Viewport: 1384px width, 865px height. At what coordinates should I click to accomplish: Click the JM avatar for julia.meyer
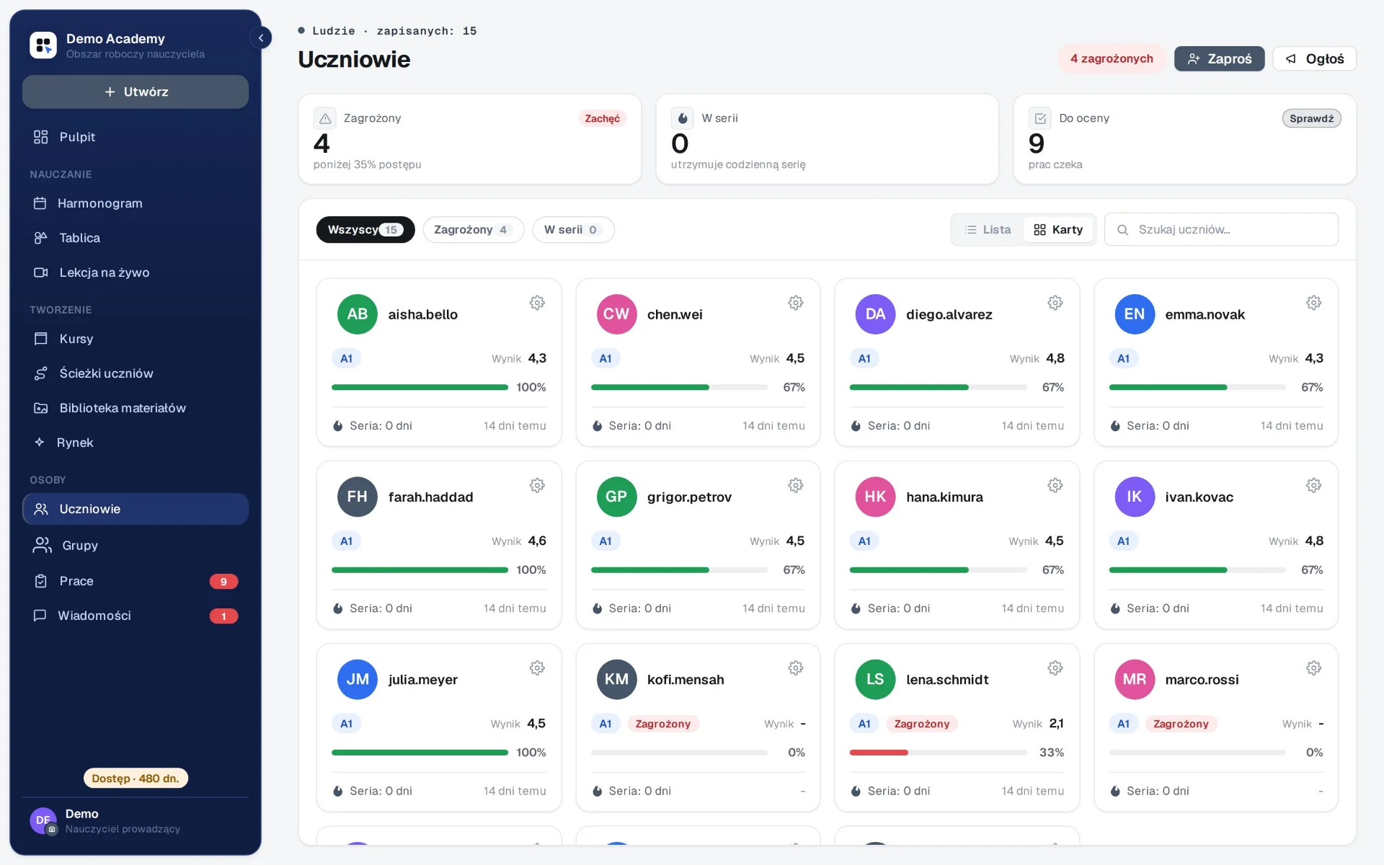358,679
